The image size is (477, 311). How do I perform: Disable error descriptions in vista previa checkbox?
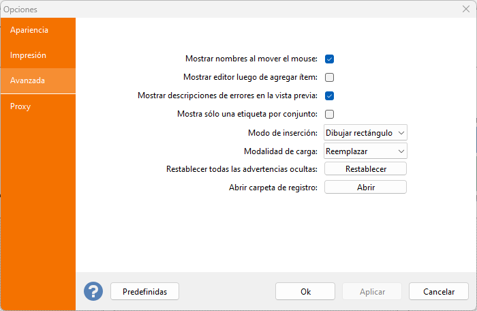pos(329,95)
